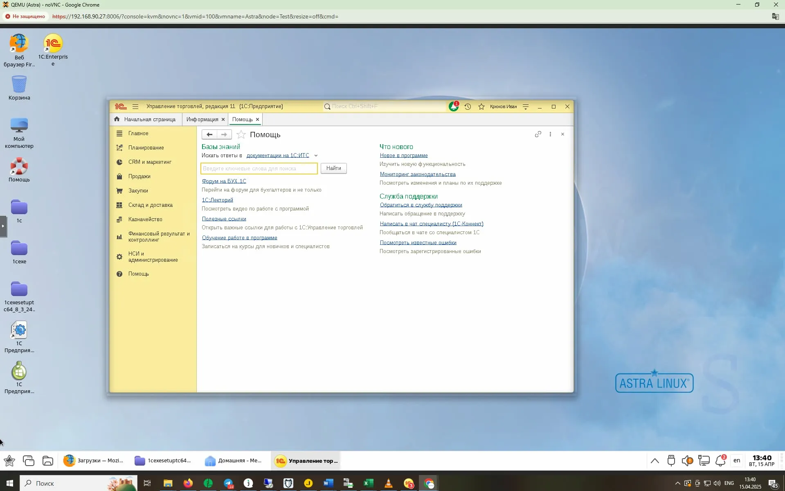
Task: Focus the global search field Ctrl+Shift+F
Action: tap(385, 106)
